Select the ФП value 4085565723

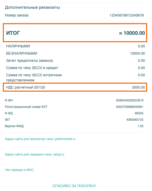tap(135, 120)
